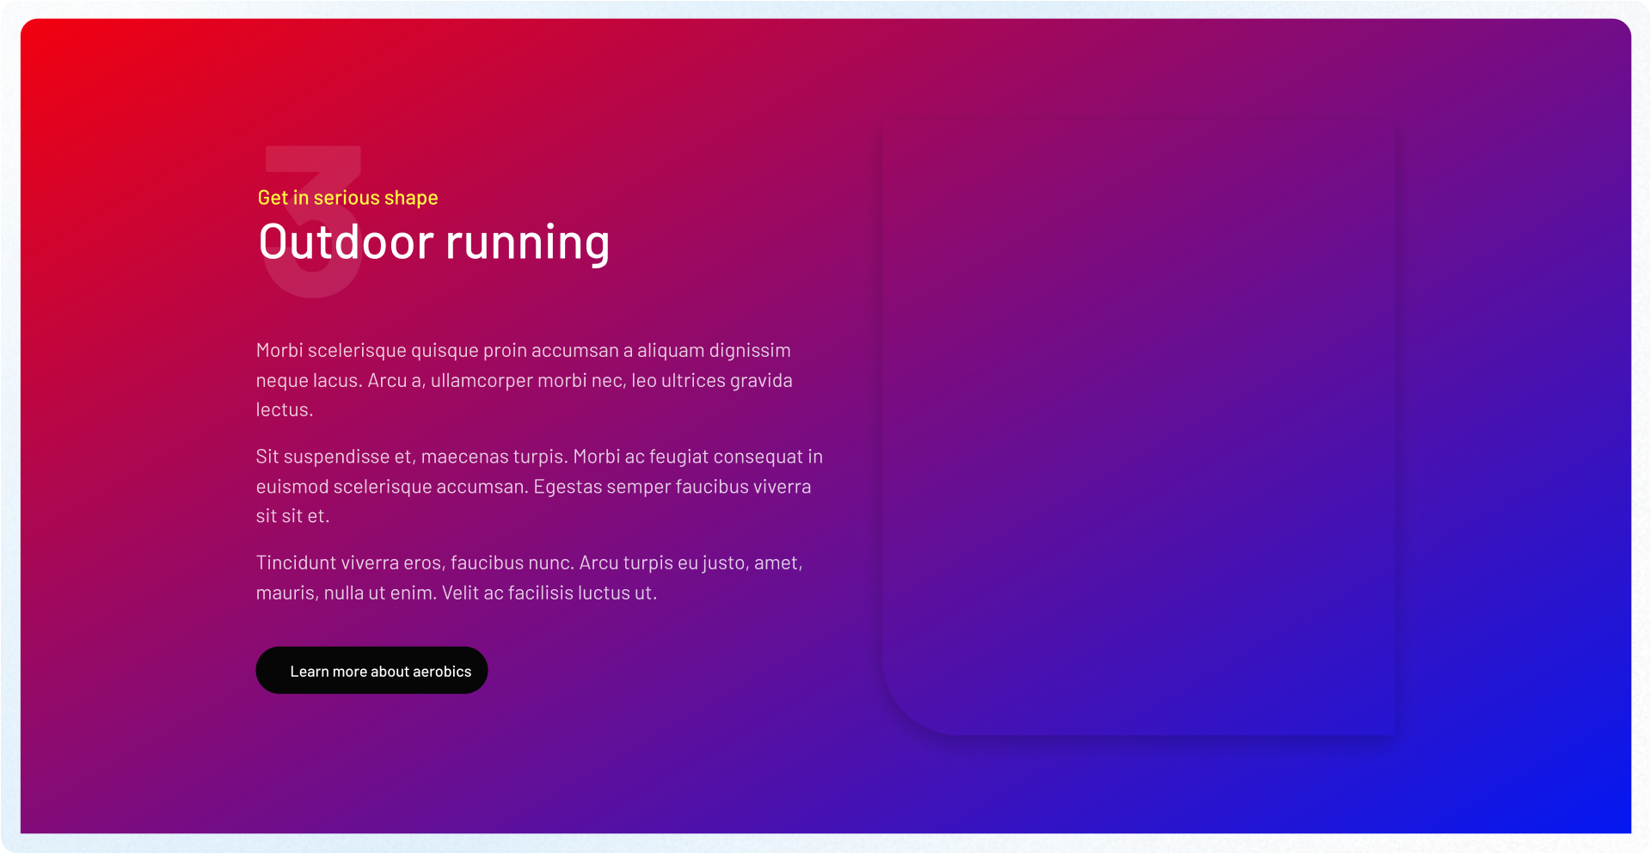Click the words Get in in the subtitle

coord(283,198)
